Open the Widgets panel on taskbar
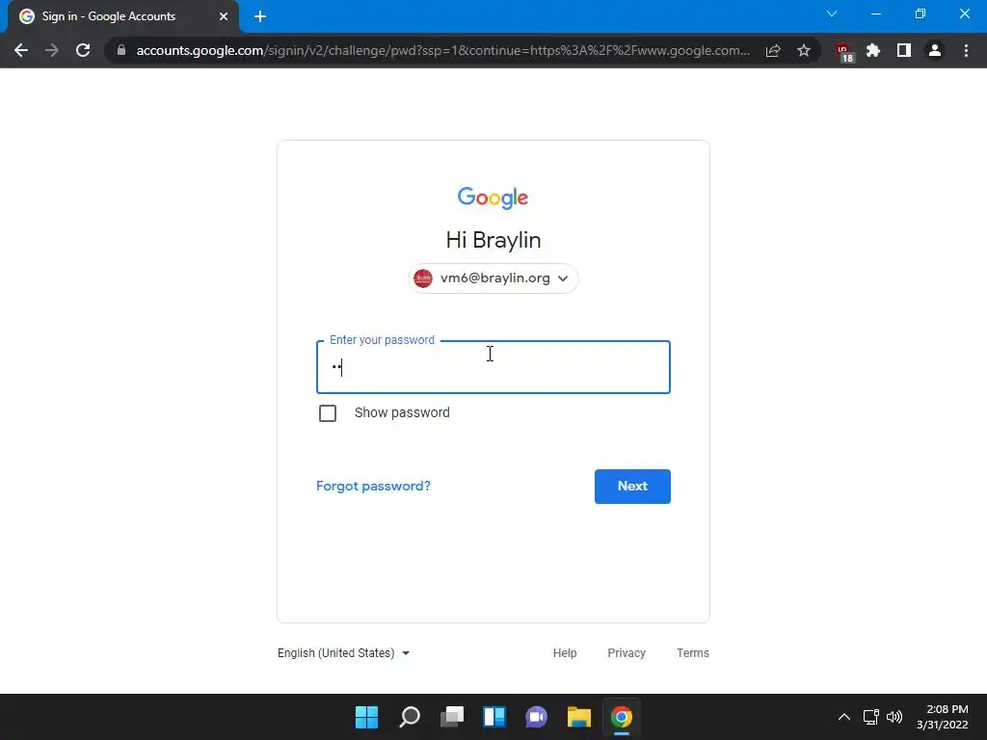 point(494,717)
